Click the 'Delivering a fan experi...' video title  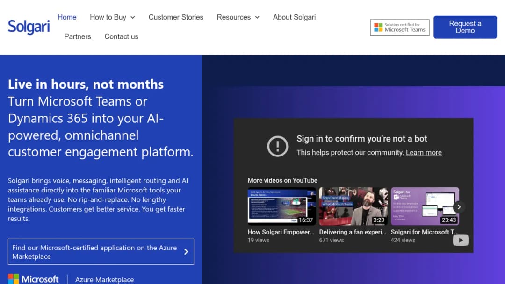coord(353,232)
